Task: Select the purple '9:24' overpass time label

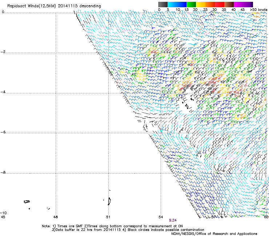Action: coord(173,220)
